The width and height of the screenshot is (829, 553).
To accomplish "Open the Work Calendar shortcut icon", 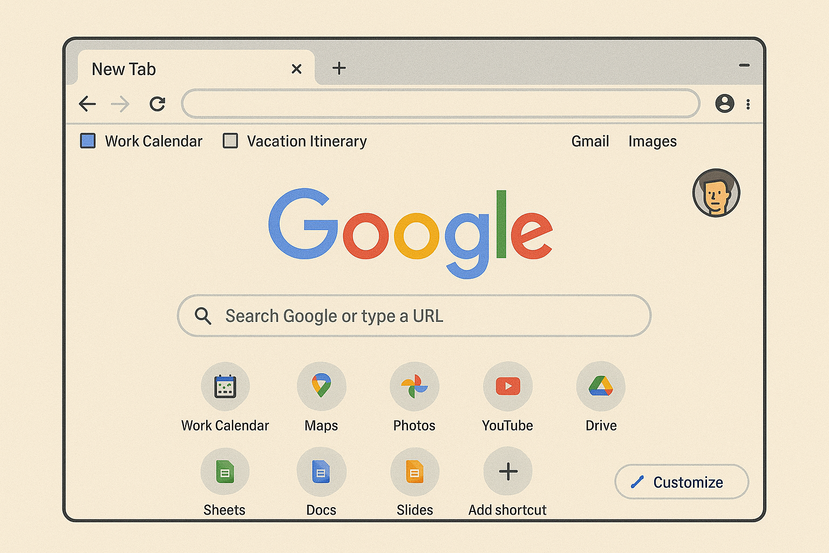I will (225, 386).
